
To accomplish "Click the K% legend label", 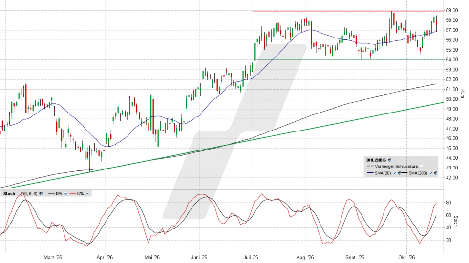I will (80, 194).
